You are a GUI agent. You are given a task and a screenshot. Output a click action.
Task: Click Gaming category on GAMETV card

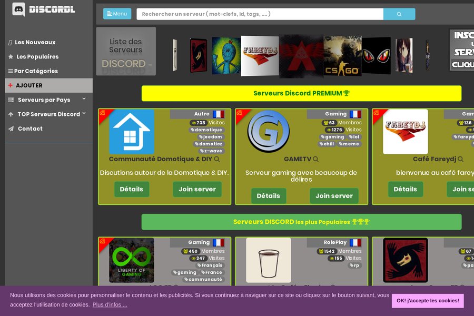[336, 114]
